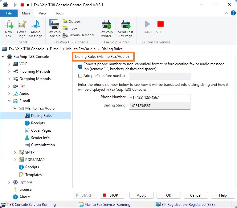Viewport: 237px width, 208px height.
Task: Collapse the E-mail tree node
Action: click(9, 101)
